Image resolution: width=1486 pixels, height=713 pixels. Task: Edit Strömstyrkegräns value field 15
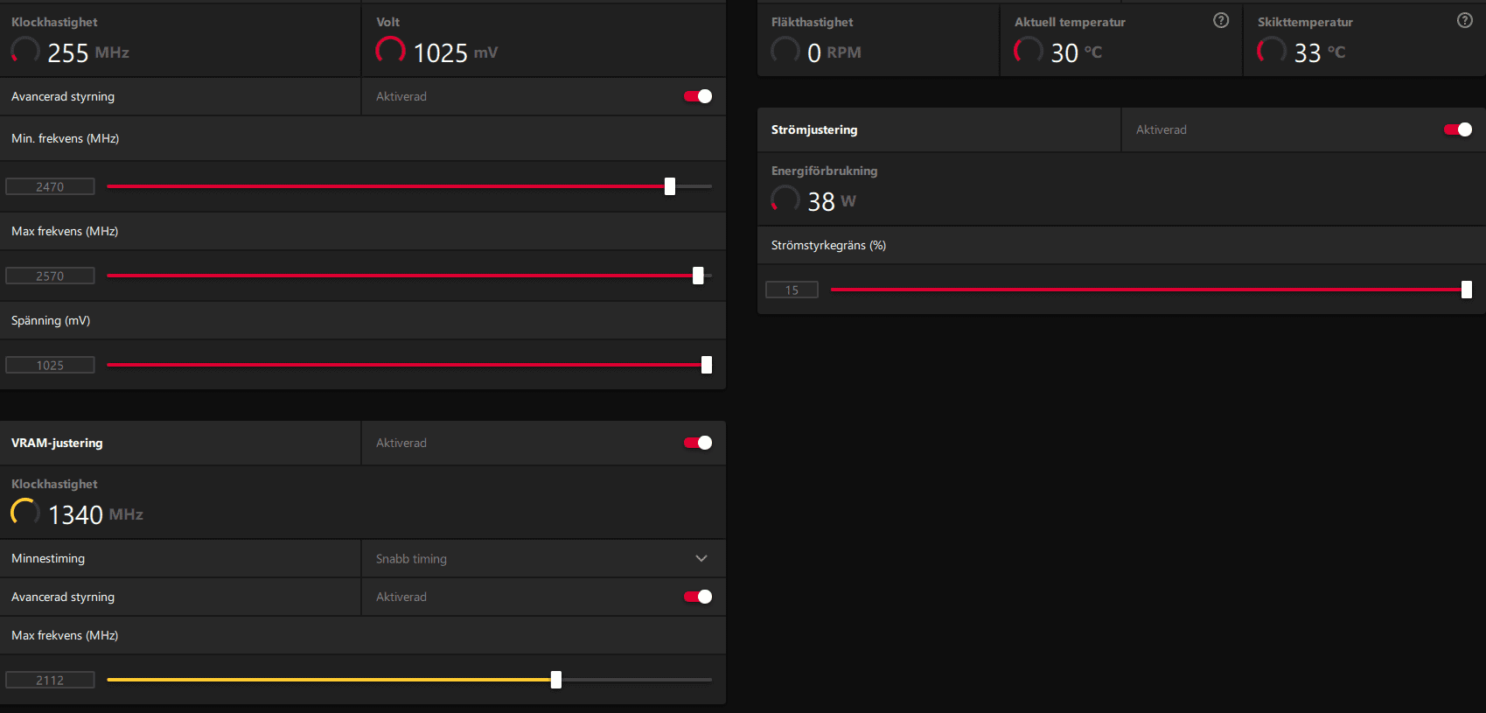pyautogui.click(x=792, y=290)
